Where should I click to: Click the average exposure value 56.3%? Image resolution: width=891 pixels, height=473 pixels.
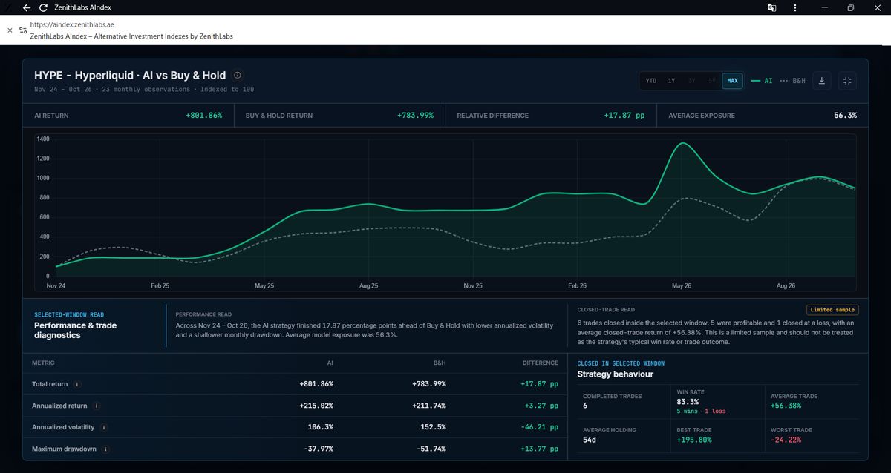click(x=845, y=116)
